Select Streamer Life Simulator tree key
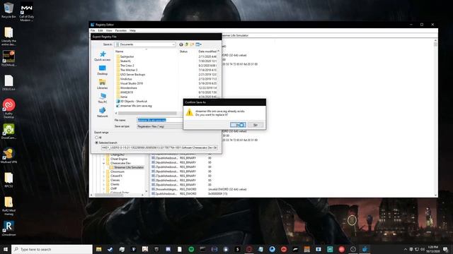Viewport: 453px width, 254px height. point(129,167)
